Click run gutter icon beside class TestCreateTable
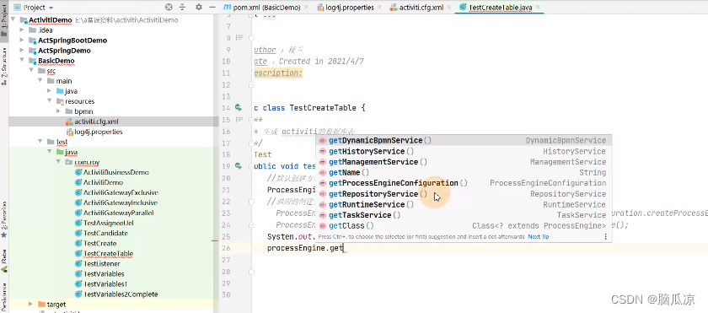This screenshot has height=313, width=708. [x=239, y=107]
